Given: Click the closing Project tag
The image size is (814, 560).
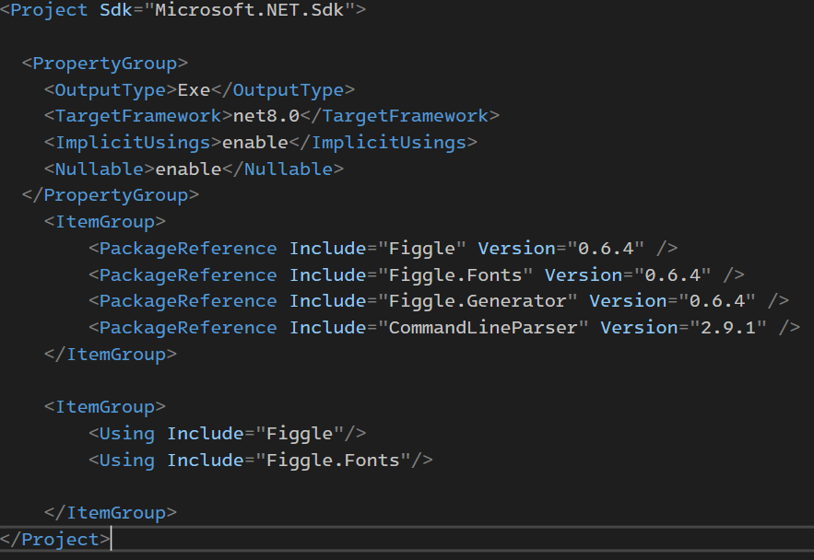Looking at the screenshot, I should [55, 540].
